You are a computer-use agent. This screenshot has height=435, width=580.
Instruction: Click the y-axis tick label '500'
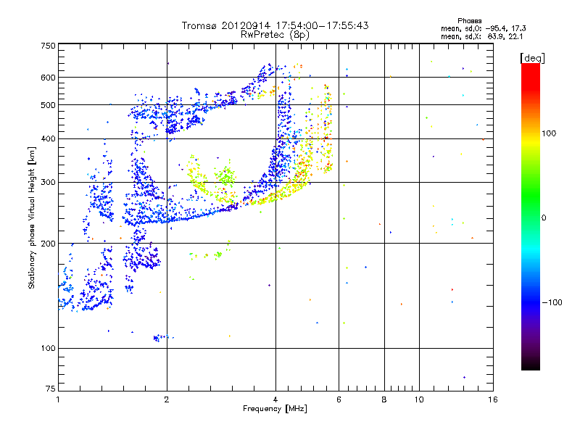(49, 105)
